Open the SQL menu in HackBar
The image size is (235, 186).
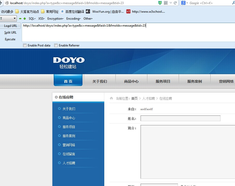click(x=32, y=19)
